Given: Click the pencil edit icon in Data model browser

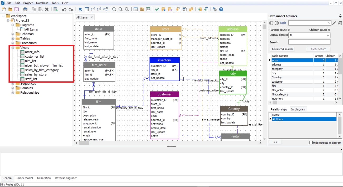Looking at the screenshot, I should coord(335,23).
